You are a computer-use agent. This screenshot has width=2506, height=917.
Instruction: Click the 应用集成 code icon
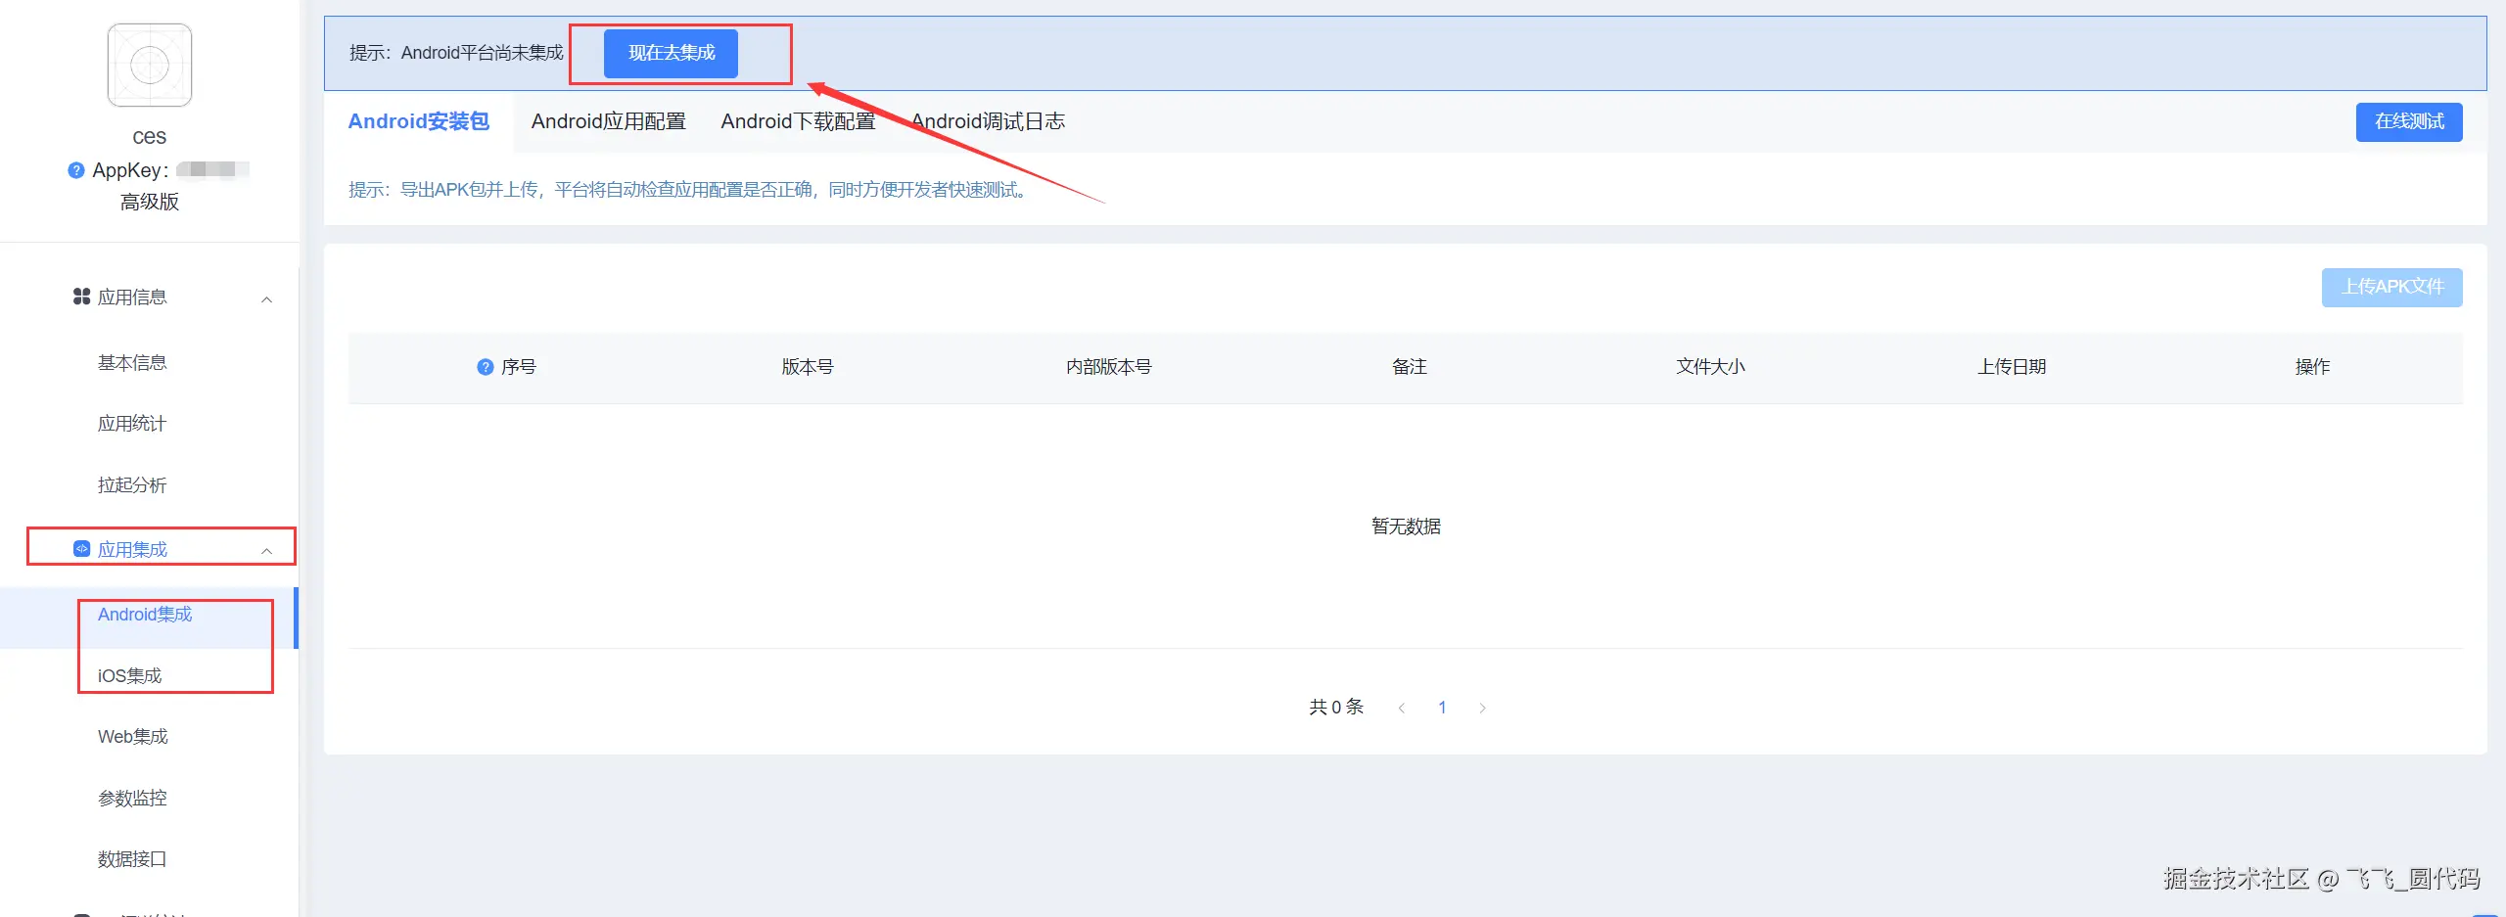pos(81,549)
